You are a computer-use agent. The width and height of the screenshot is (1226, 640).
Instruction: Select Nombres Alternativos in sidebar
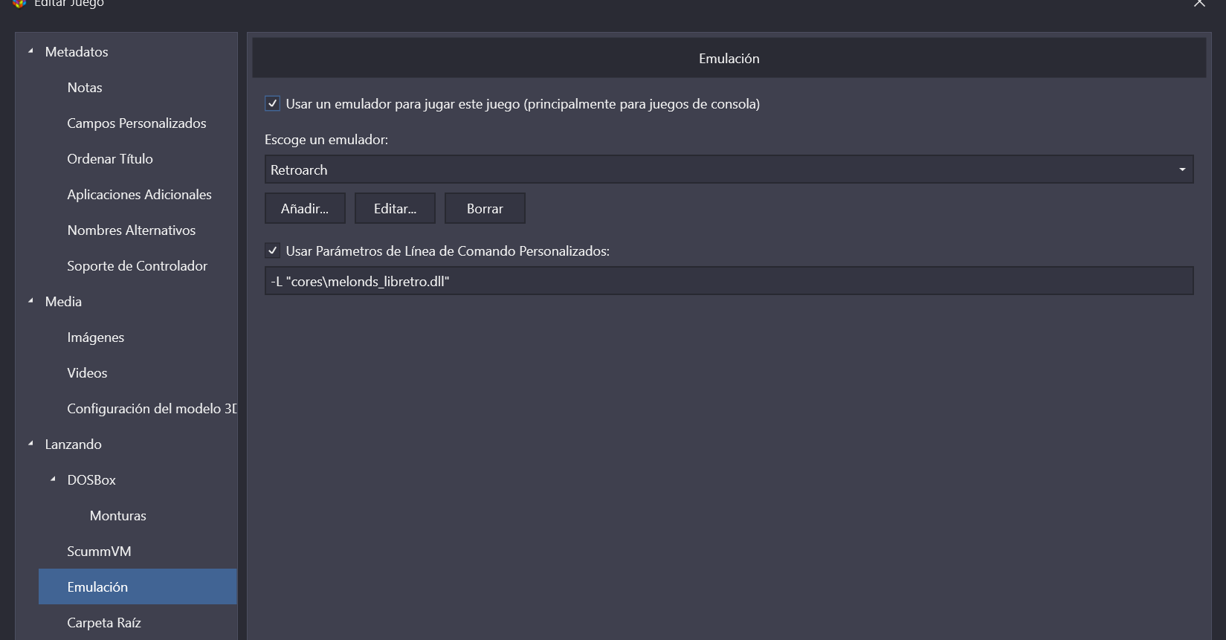click(x=131, y=230)
